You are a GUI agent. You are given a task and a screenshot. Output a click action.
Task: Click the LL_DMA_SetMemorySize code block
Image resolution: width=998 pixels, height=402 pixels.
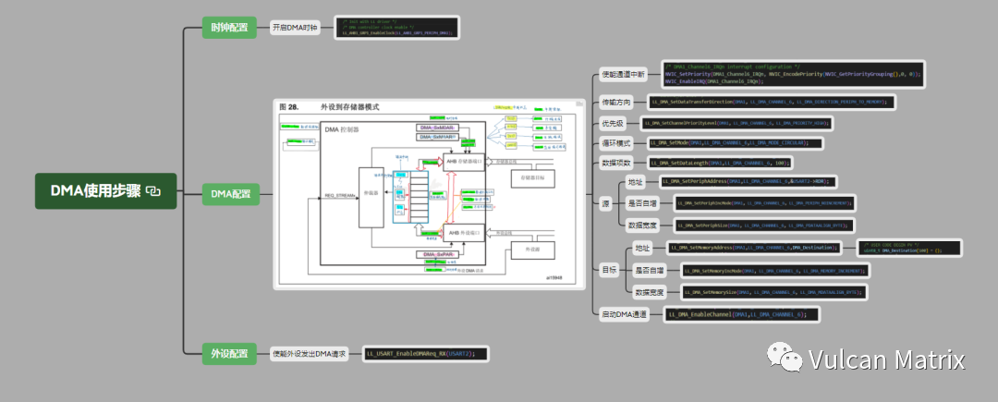pyautogui.click(x=773, y=292)
